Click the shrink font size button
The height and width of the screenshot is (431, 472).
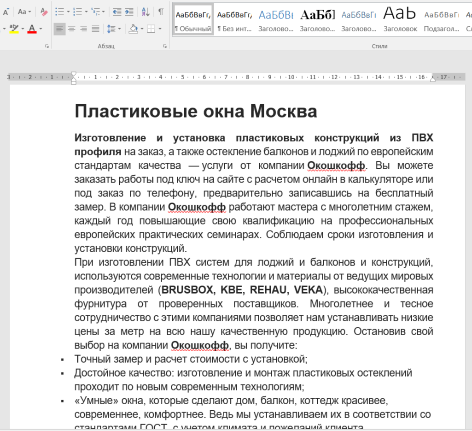[x=6, y=12]
